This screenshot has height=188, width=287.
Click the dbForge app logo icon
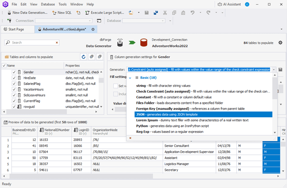pyautogui.click(x=5, y=4)
